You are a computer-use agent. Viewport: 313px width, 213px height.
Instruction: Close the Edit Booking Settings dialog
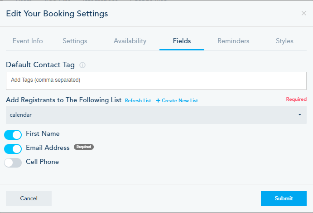(x=303, y=13)
